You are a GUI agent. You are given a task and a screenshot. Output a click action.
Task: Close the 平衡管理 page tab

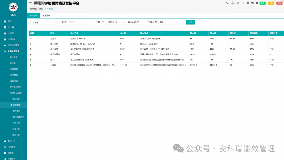[55, 9]
